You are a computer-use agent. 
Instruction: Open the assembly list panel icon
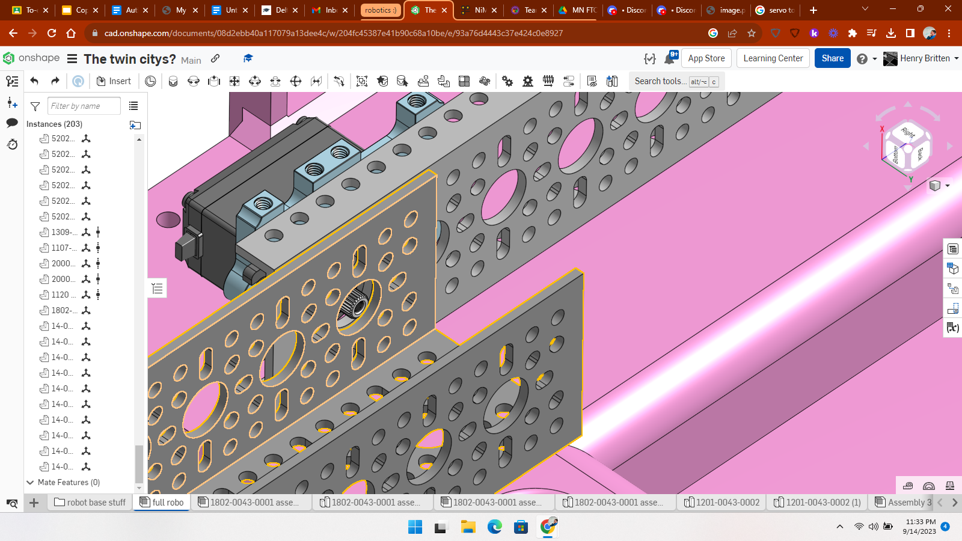pos(12,81)
